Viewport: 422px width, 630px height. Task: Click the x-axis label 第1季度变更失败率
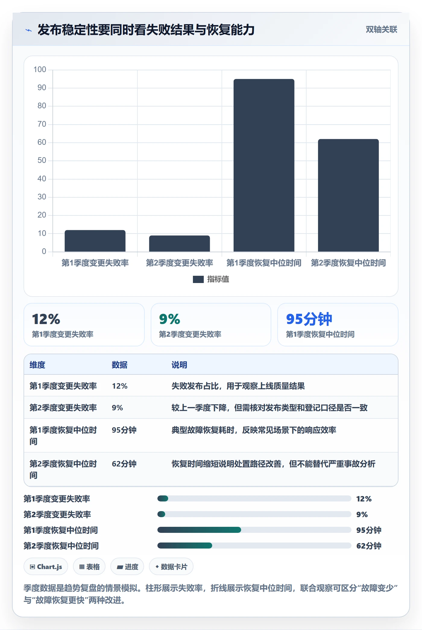95,263
